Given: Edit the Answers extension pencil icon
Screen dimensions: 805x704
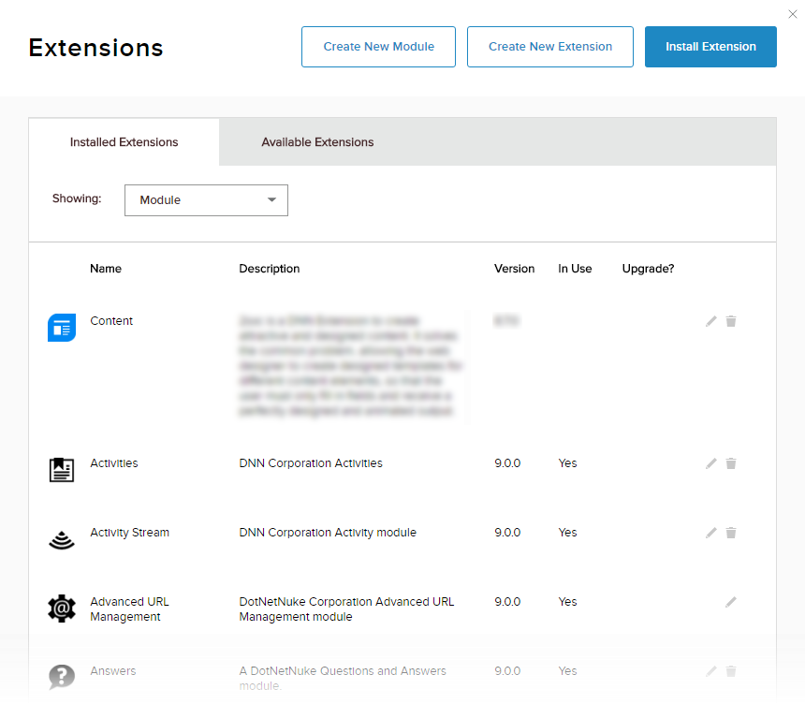Looking at the screenshot, I should pos(711,671).
